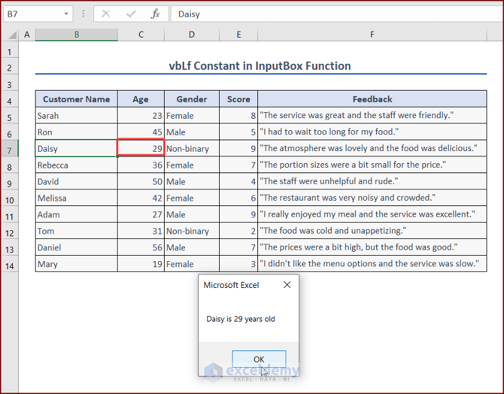Click the 'Customer Name' header cell
The height and width of the screenshot is (394, 504).
77,99
